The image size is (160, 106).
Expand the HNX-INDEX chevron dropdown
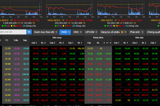(x=116, y=20)
